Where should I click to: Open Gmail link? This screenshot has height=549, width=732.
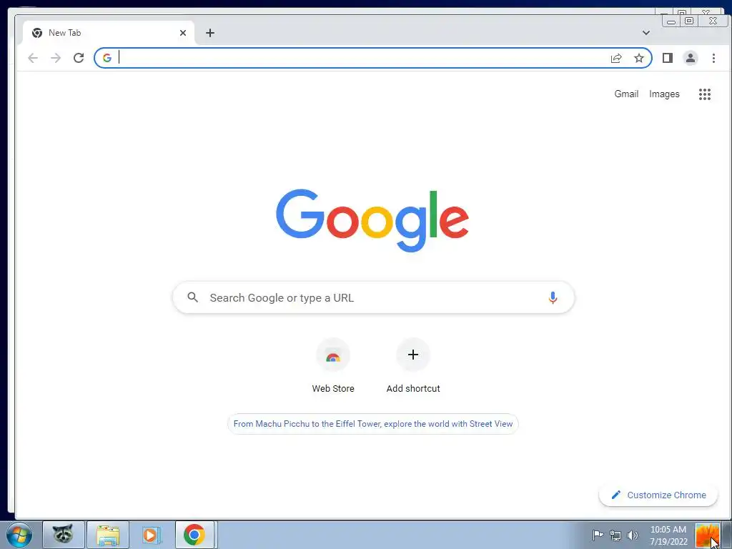tap(626, 94)
